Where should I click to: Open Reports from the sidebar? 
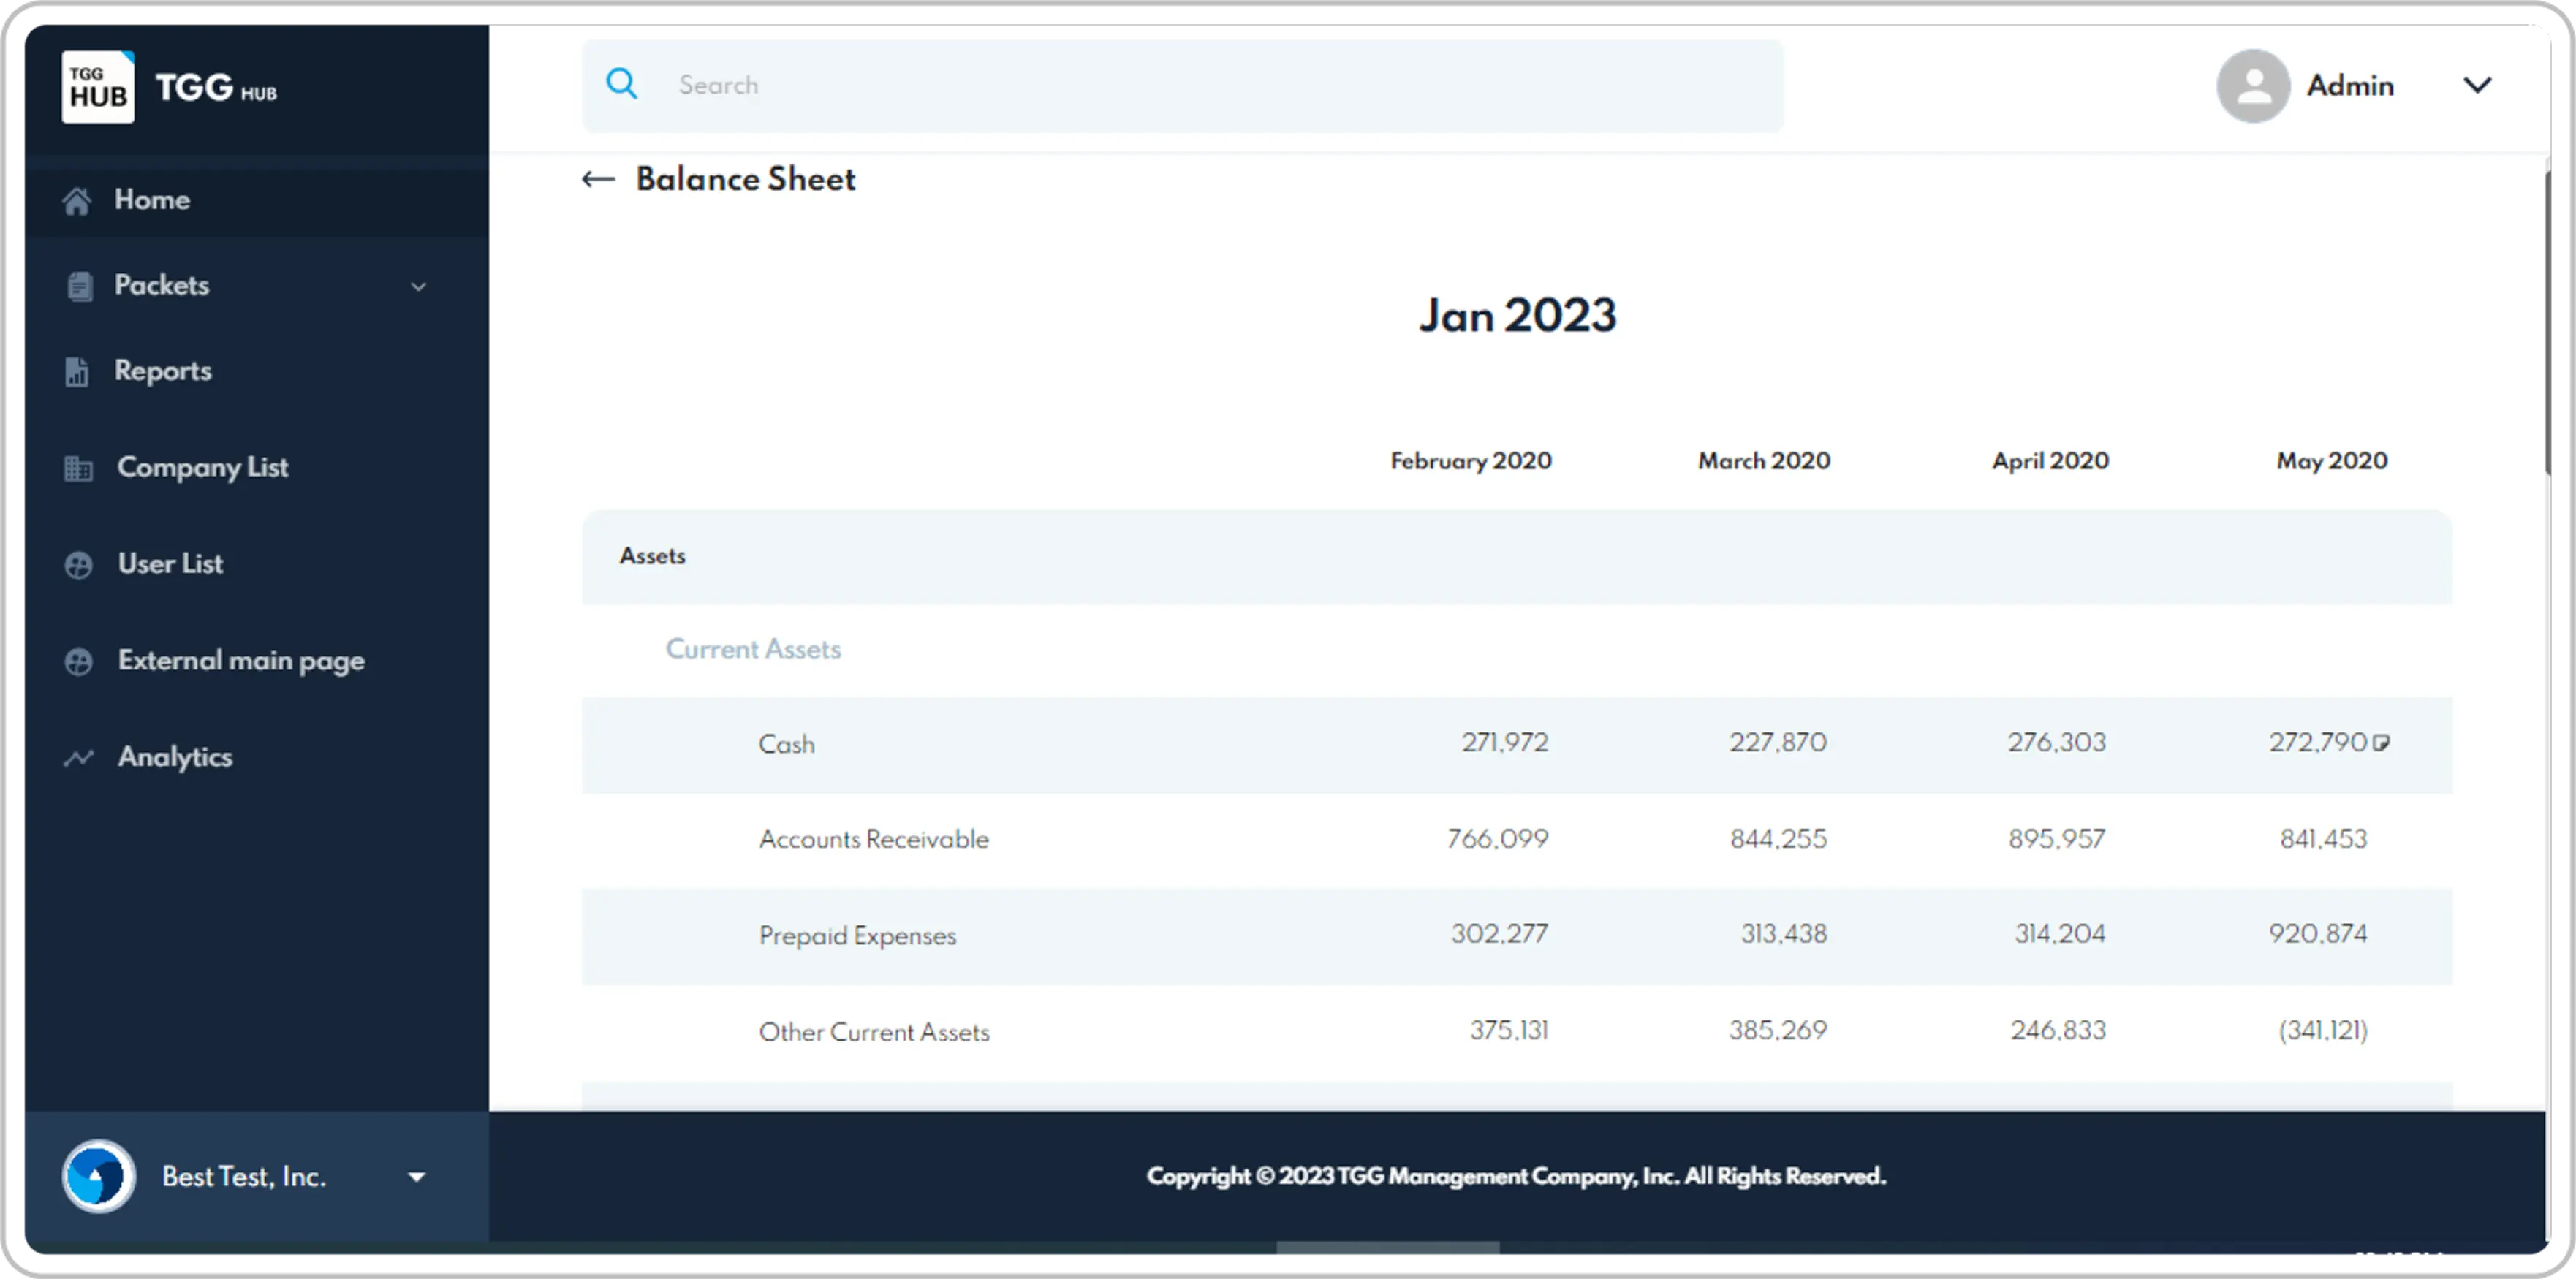point(163,371)
